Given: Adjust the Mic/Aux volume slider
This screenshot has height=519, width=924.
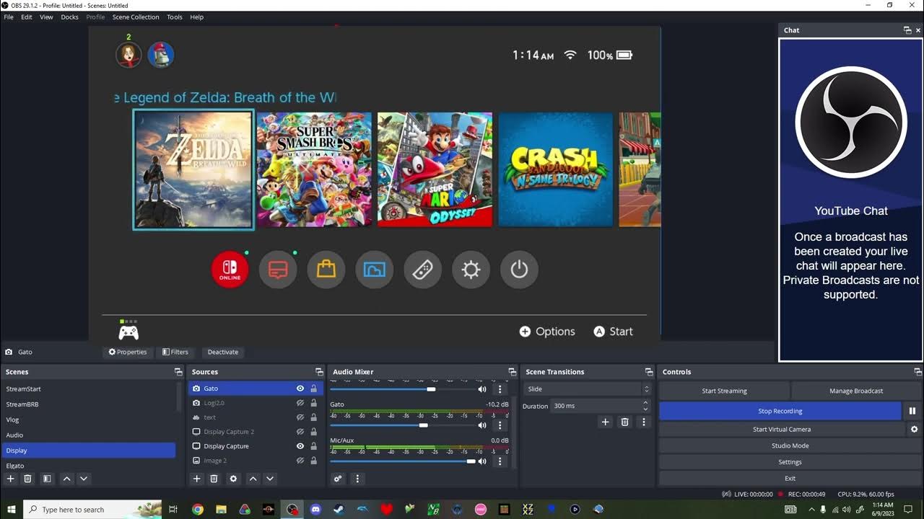Looking at the screenshot, I should pos(403,461).
